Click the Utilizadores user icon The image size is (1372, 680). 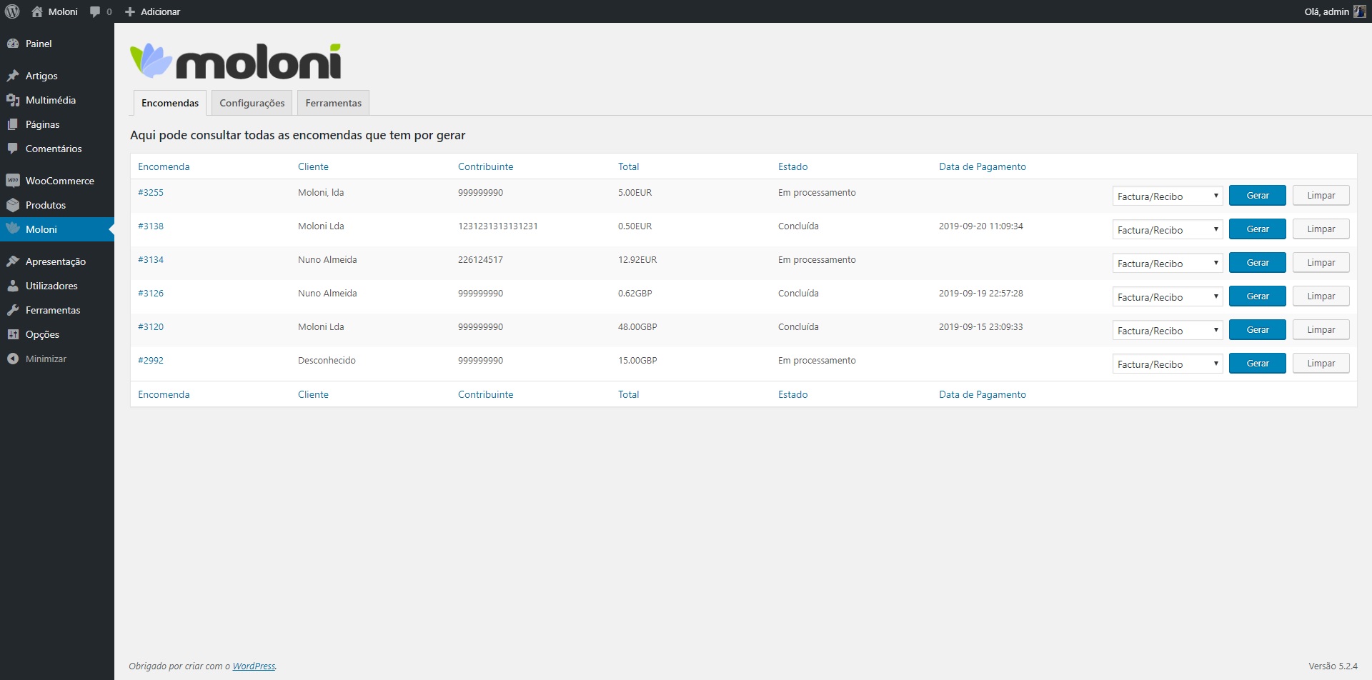coord(13,286)
